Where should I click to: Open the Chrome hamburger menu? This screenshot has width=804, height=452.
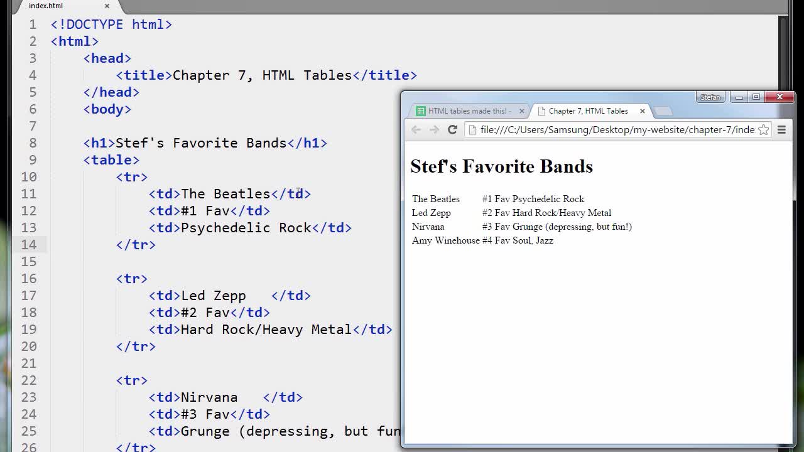coord(781,129)
